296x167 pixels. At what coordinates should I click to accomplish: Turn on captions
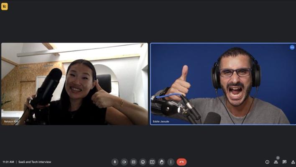pos(133,162)
